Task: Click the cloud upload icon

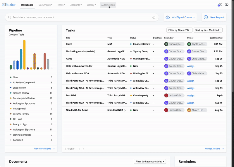Action: pyautogui.click(x=168, y=17)
